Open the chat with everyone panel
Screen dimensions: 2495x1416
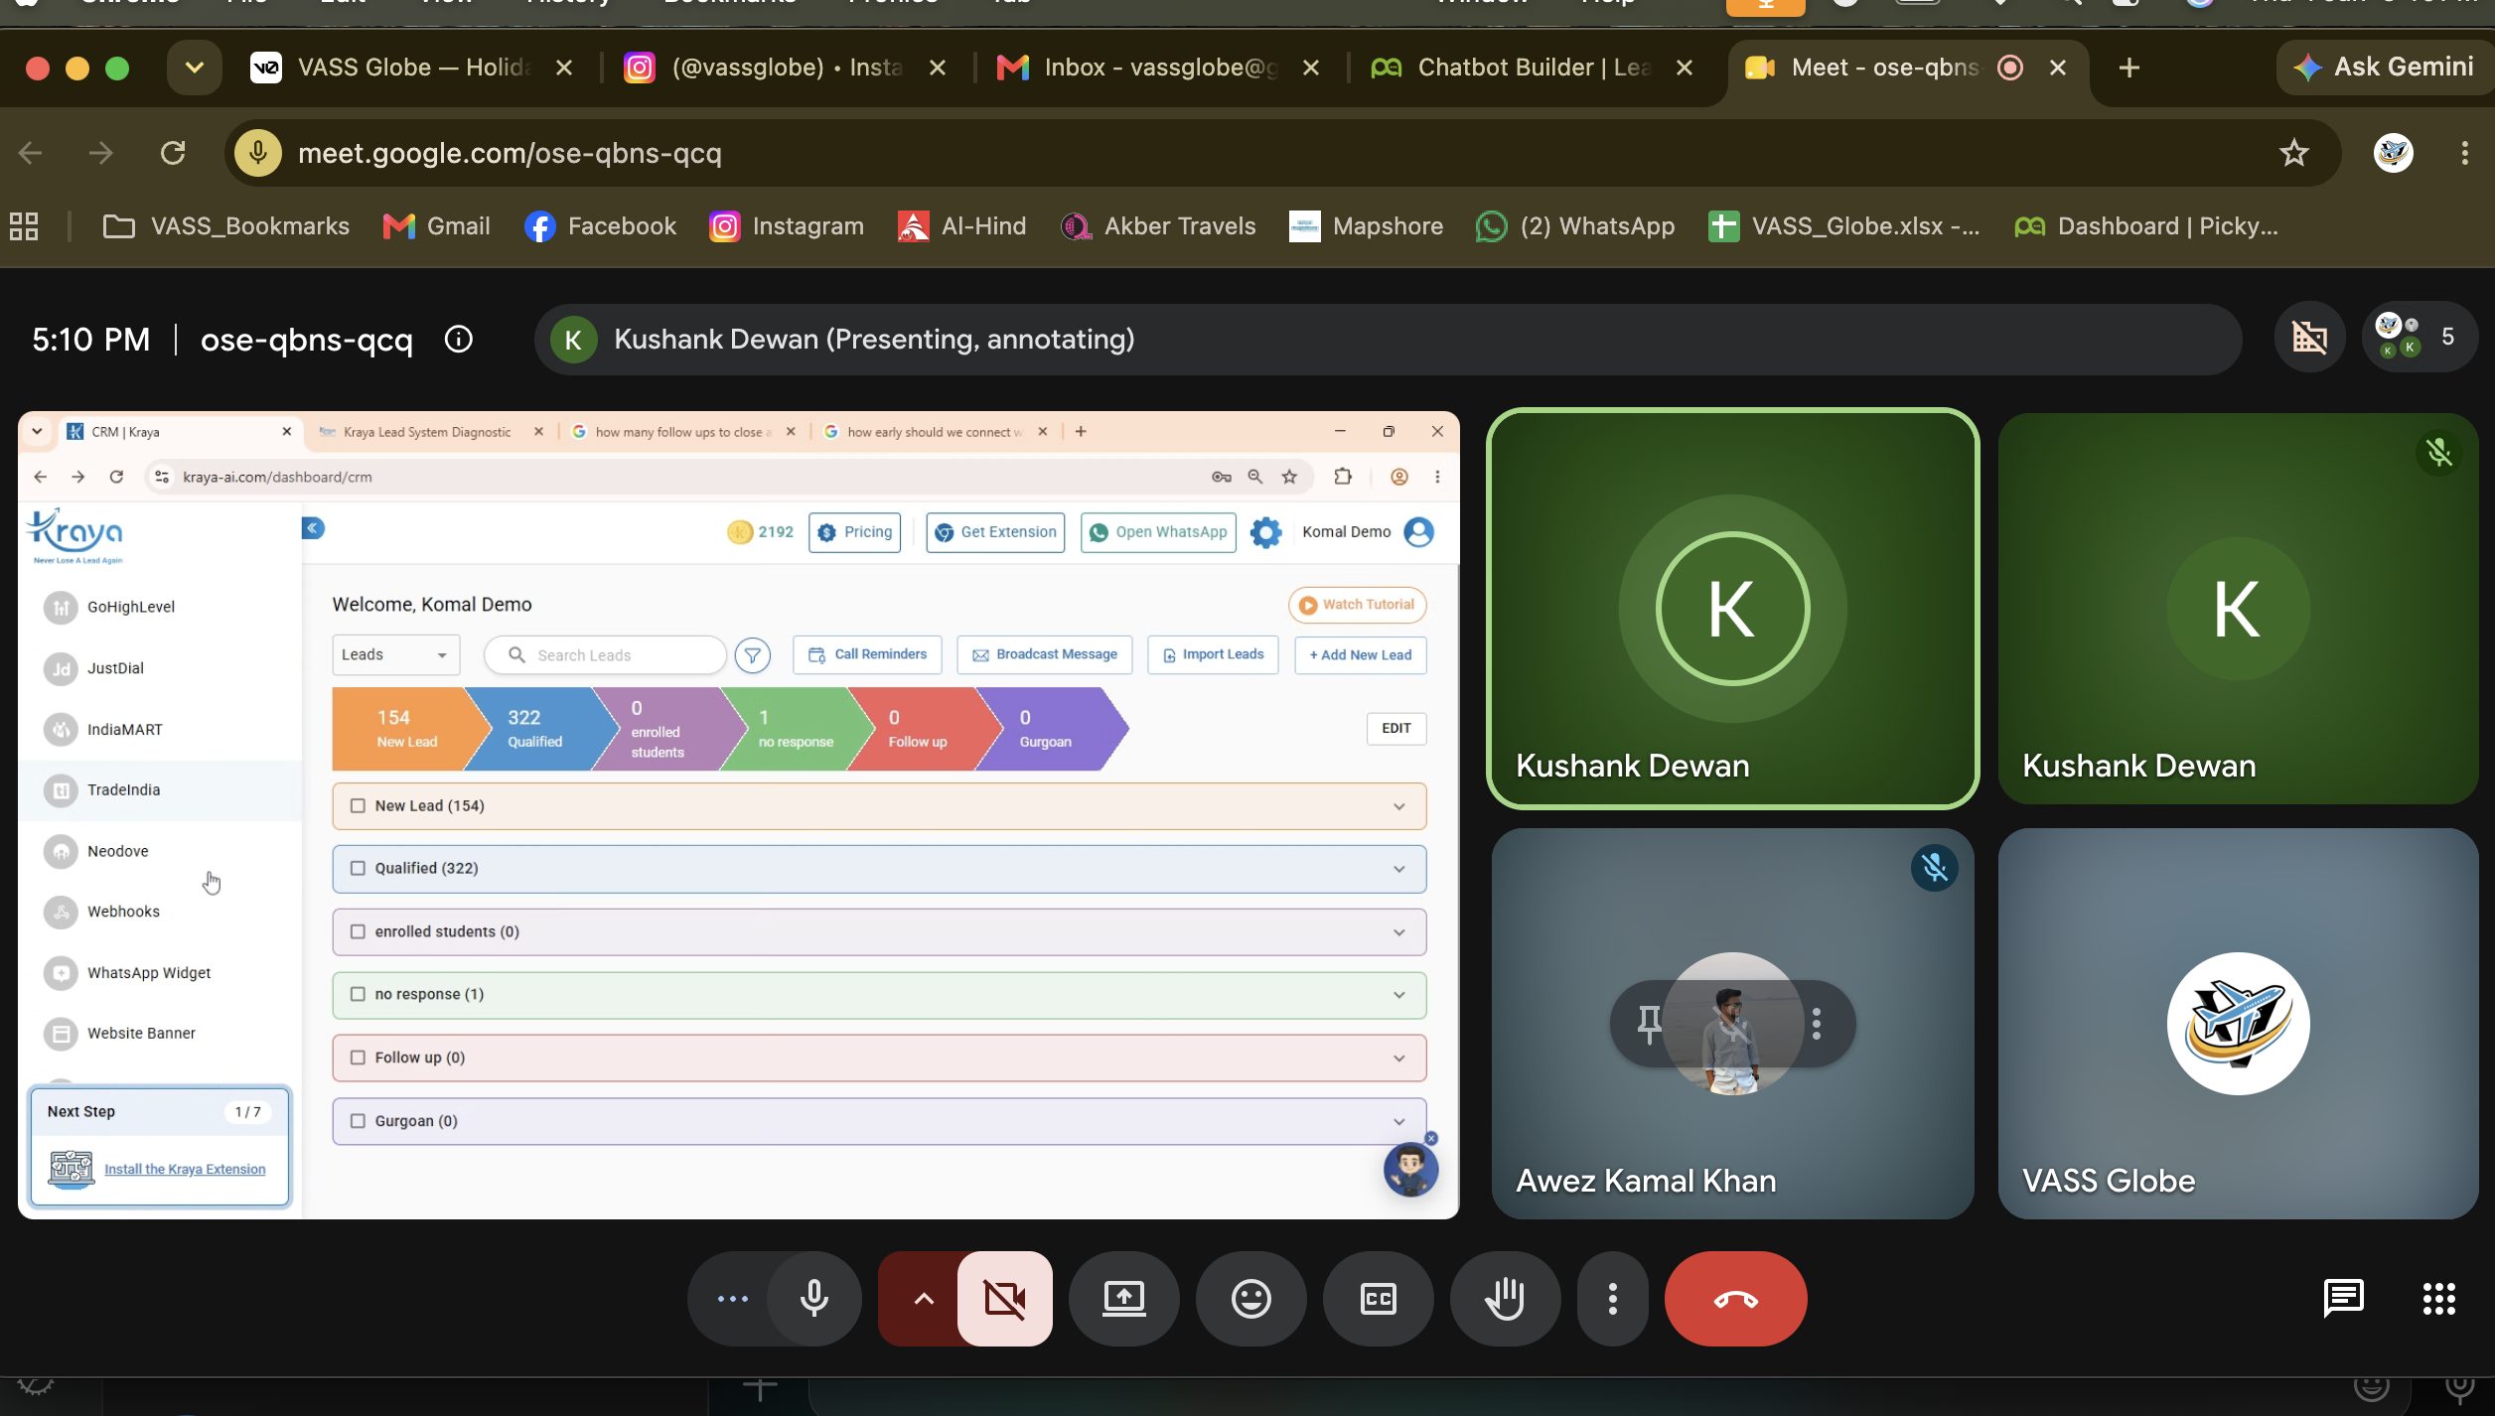pyautogui.click(x=2343, y=1299)
